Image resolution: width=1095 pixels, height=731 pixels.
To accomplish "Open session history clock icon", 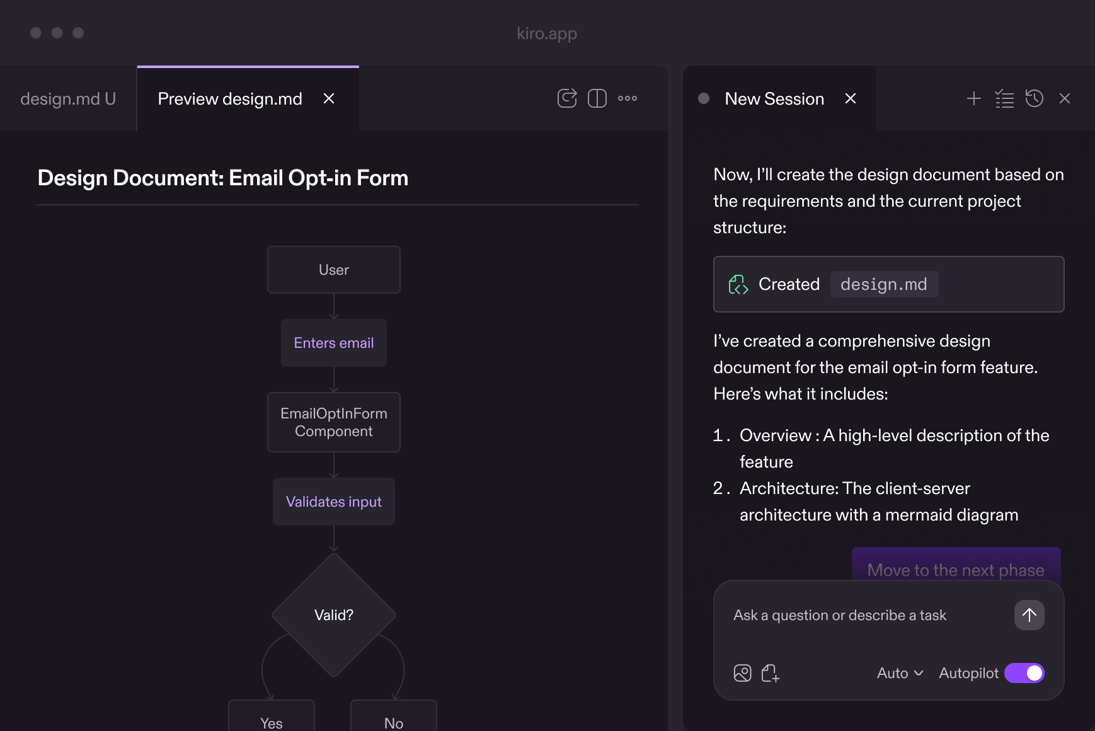I will click(x=1035, y=98).
